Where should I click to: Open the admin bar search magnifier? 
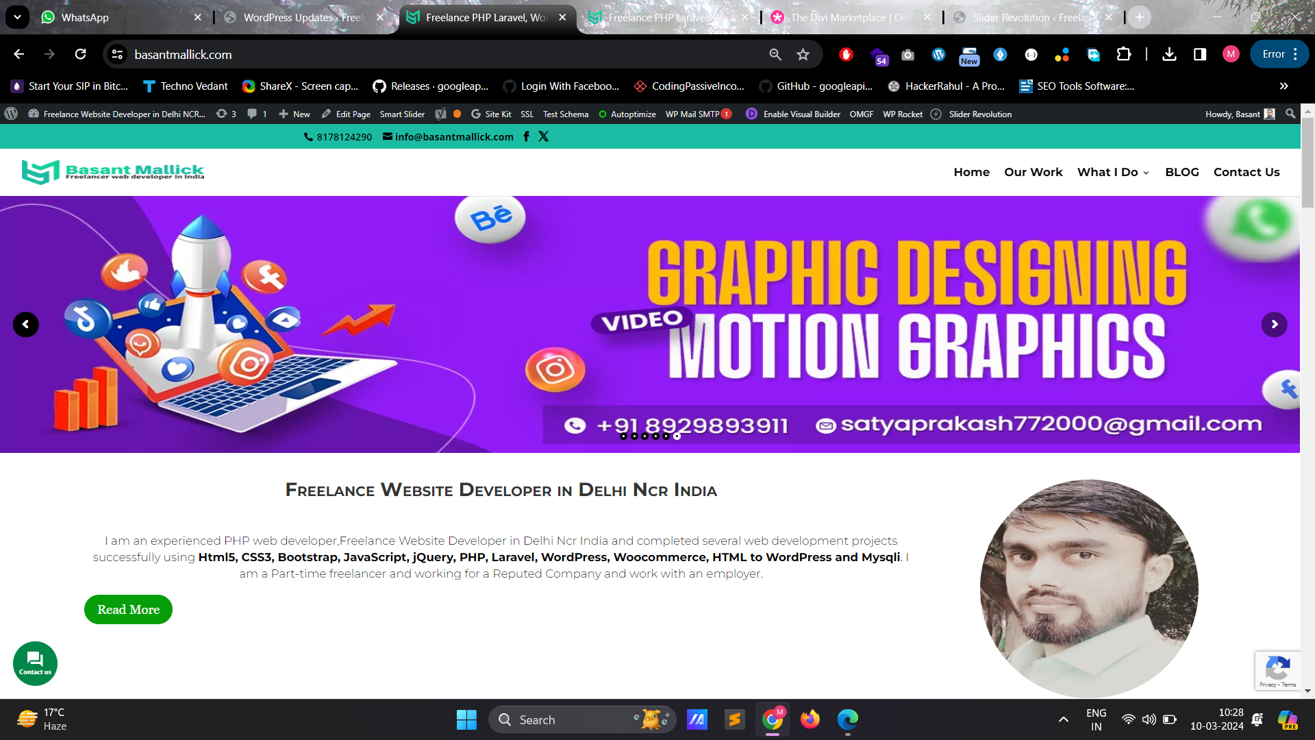pyautogui.click(x=1290, y=114)
